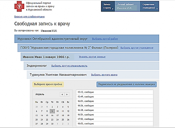Go to next month in calendar
This screenshot has width=175, height=128.
67,94
